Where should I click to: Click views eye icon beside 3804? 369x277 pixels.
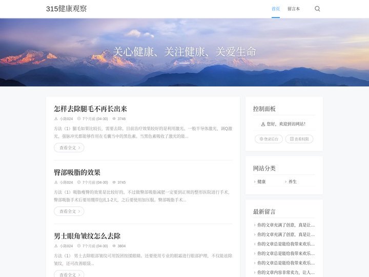coord(114,246)
